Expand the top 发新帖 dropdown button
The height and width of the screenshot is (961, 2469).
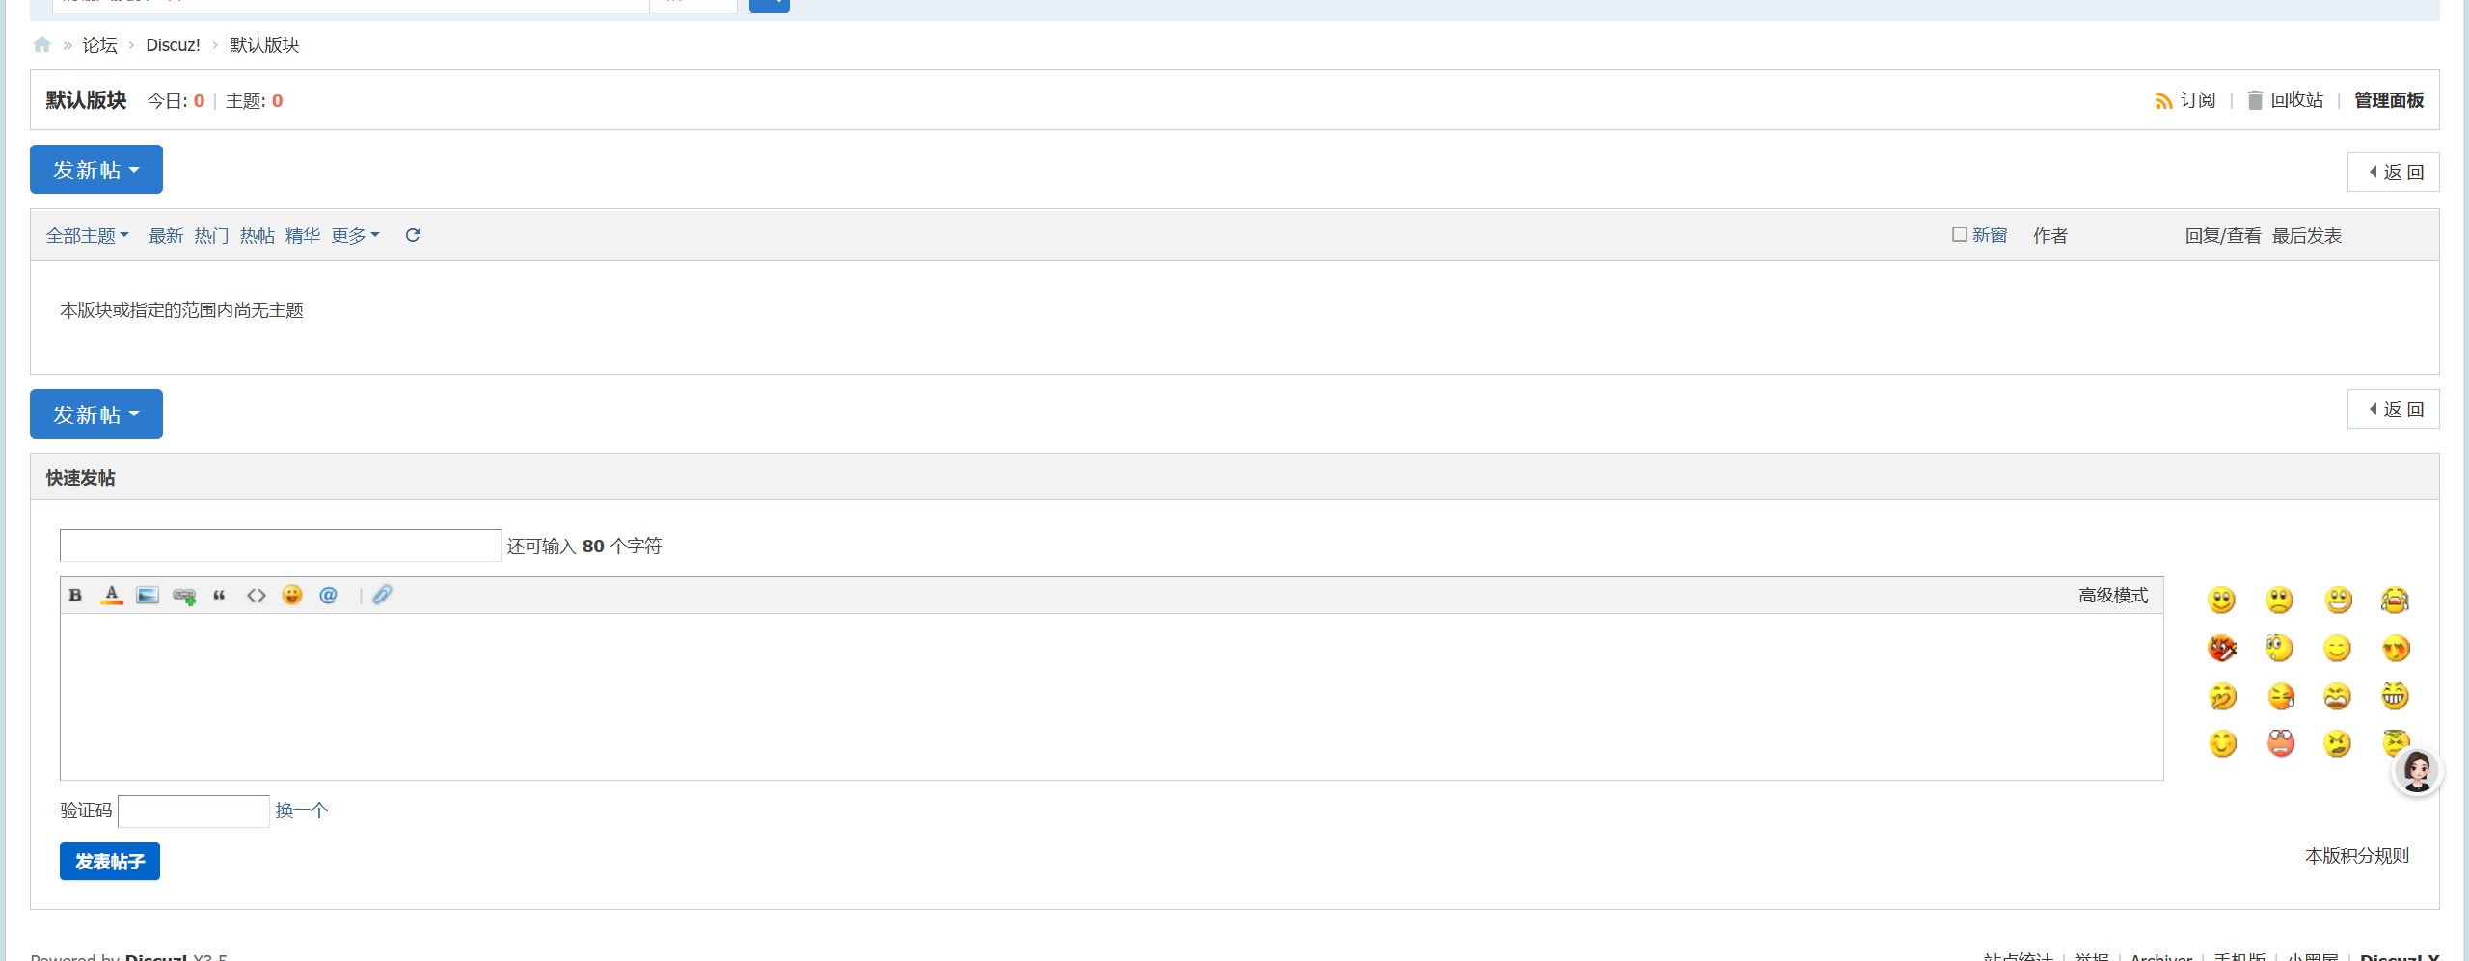[96, 170]
